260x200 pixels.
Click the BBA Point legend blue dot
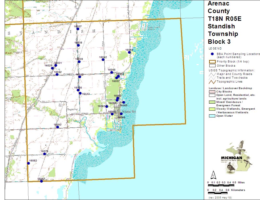point(212,54)
